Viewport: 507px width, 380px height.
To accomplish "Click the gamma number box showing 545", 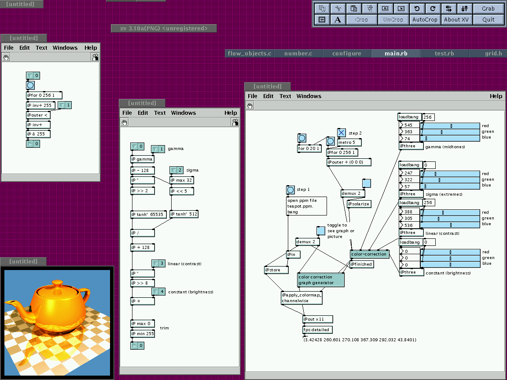I will tap(410, 125).
